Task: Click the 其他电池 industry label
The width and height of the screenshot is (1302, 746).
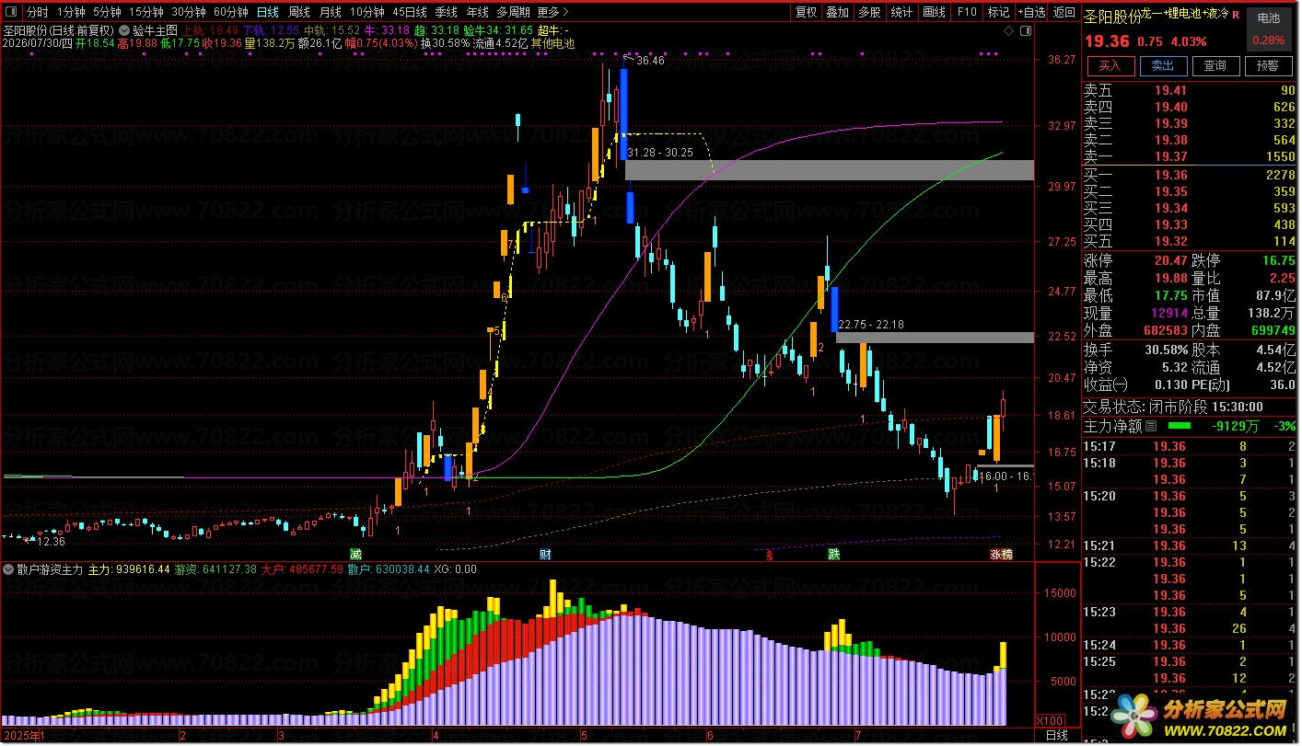Action: tap(552, 43)
